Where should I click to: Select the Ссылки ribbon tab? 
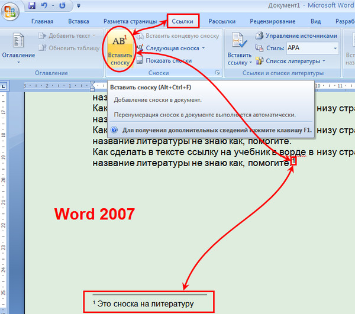point(182,21)
